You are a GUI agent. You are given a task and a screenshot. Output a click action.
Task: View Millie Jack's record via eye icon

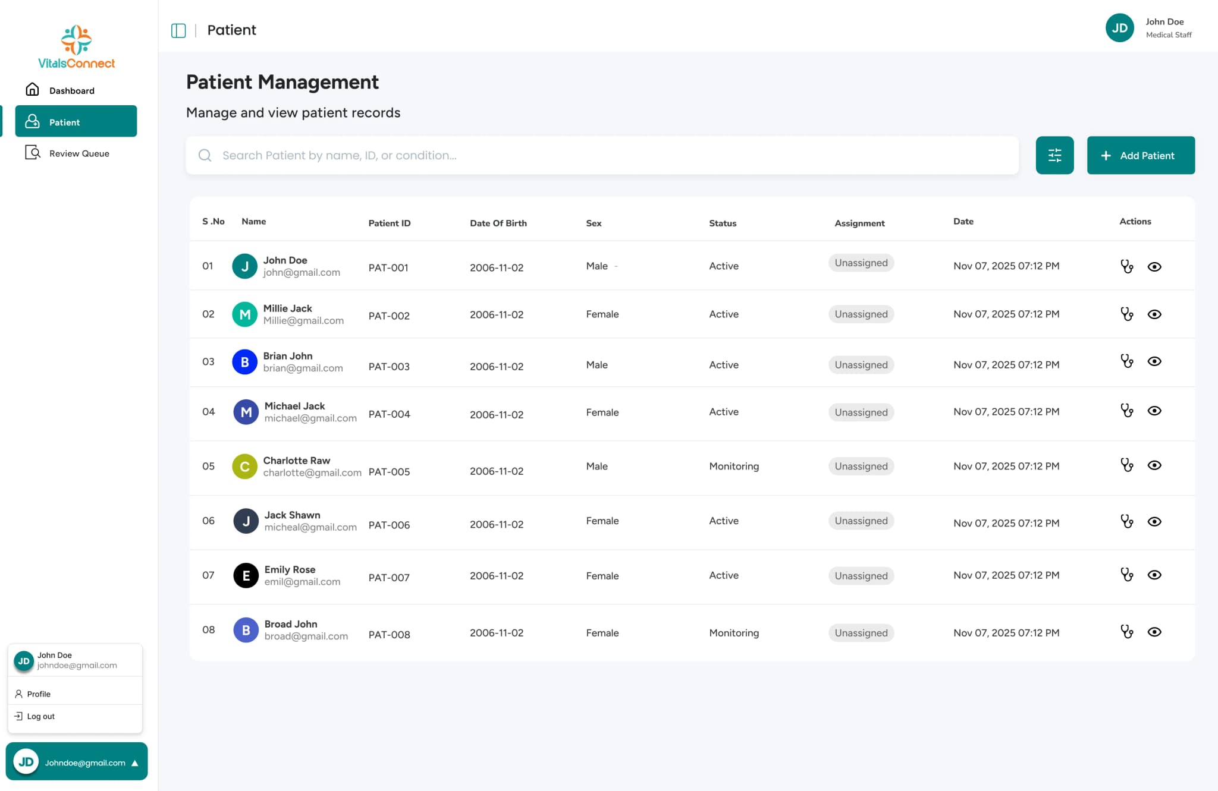click(x=1154, y=314)
